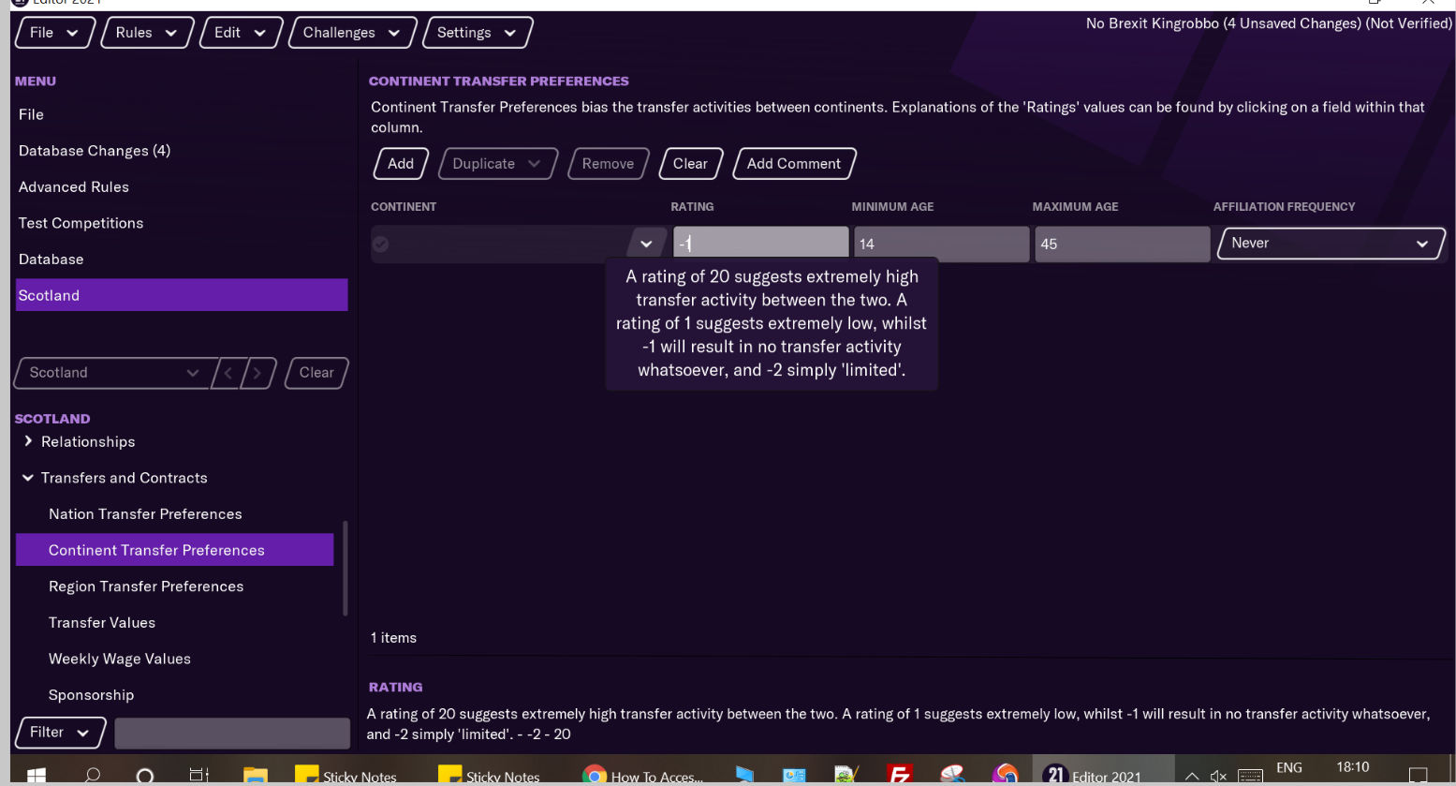The width and height of the screenshot is (1456, 786).
Task: Click the Add Comment button
Action: coord(793,164)
